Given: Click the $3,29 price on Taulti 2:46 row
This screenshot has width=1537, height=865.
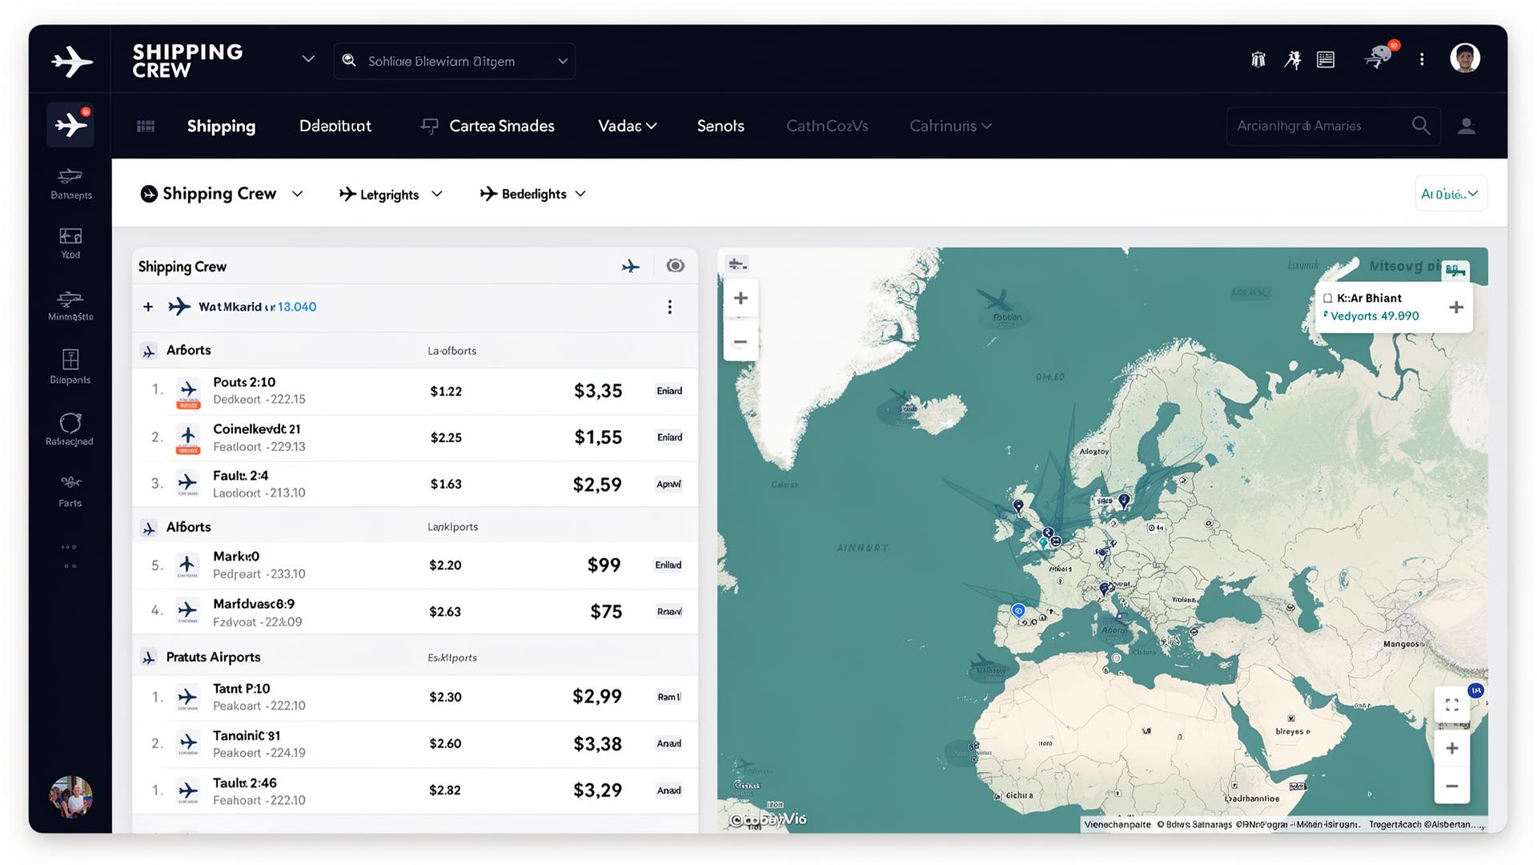Looking at the screenshot, I should pos(597,791).
